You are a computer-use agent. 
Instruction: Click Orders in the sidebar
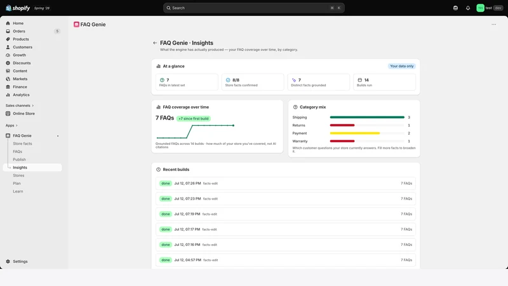(x=19, y=31)
